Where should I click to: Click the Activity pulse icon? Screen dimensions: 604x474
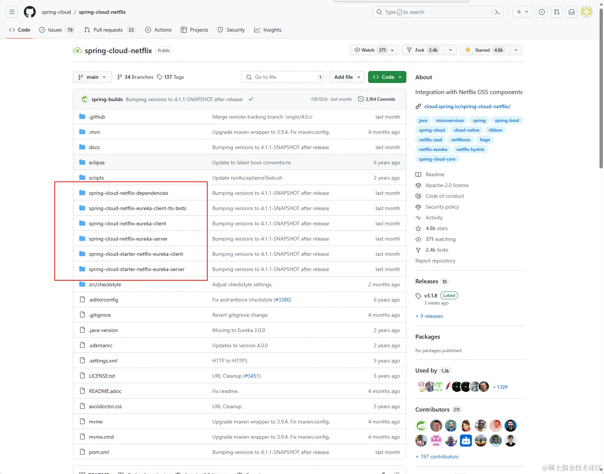click(418, 217)
